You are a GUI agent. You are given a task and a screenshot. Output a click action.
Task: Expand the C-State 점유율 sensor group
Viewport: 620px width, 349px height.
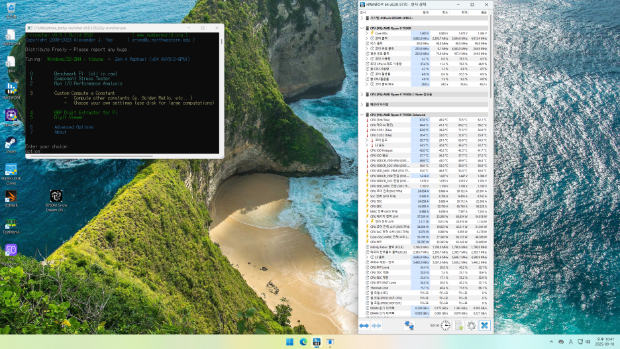[x=362, y=95]
